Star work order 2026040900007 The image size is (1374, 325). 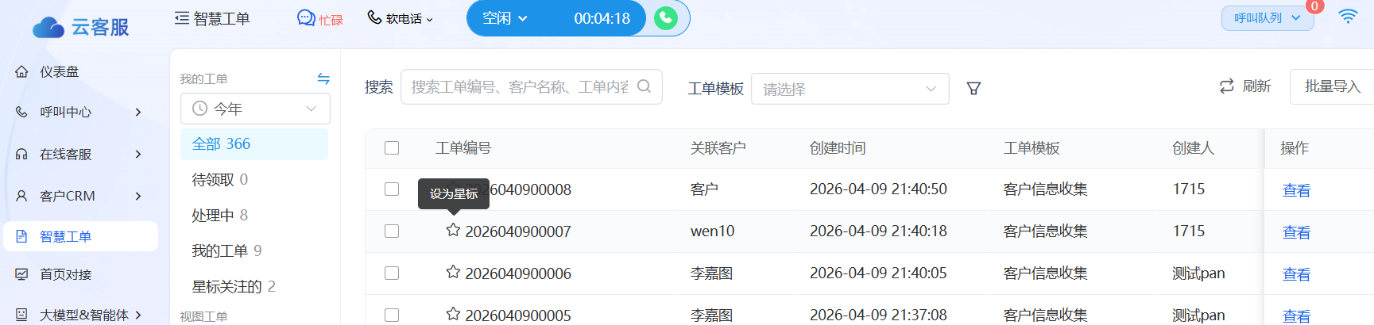453,230
